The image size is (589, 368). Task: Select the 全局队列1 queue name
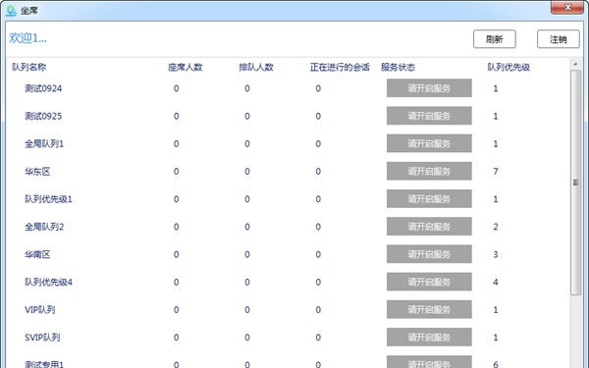[x=44, y=143]
